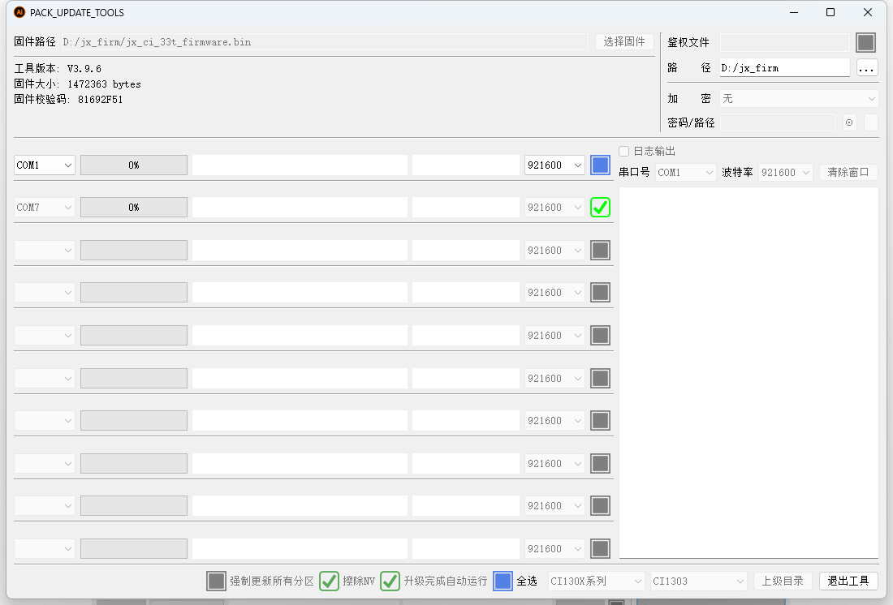Open the COM1 port dropdown in first row

(x=45, y=165)
